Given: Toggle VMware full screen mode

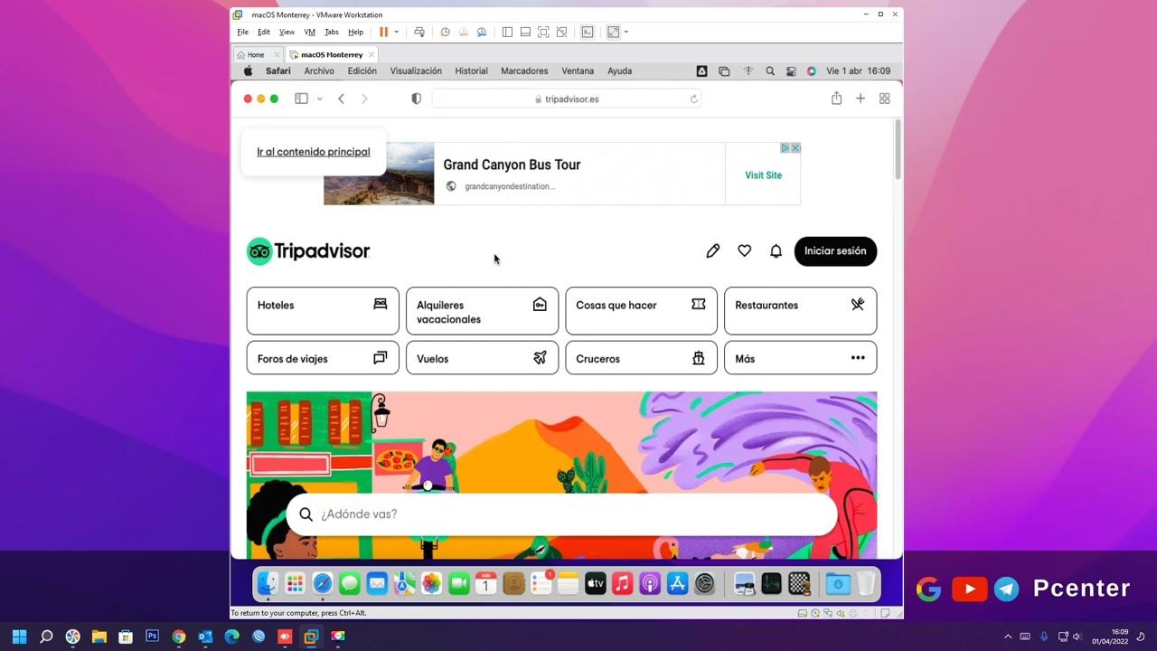Looking at the screenshot, I should tap(543, 32).
